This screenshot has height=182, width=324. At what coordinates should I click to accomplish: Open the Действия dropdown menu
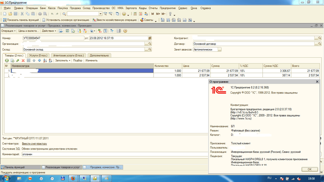click(x=49, y=31)
